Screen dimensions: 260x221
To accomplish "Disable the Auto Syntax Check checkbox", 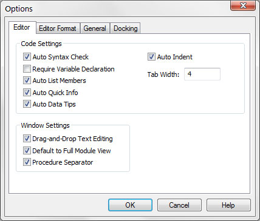I will 27,57.
